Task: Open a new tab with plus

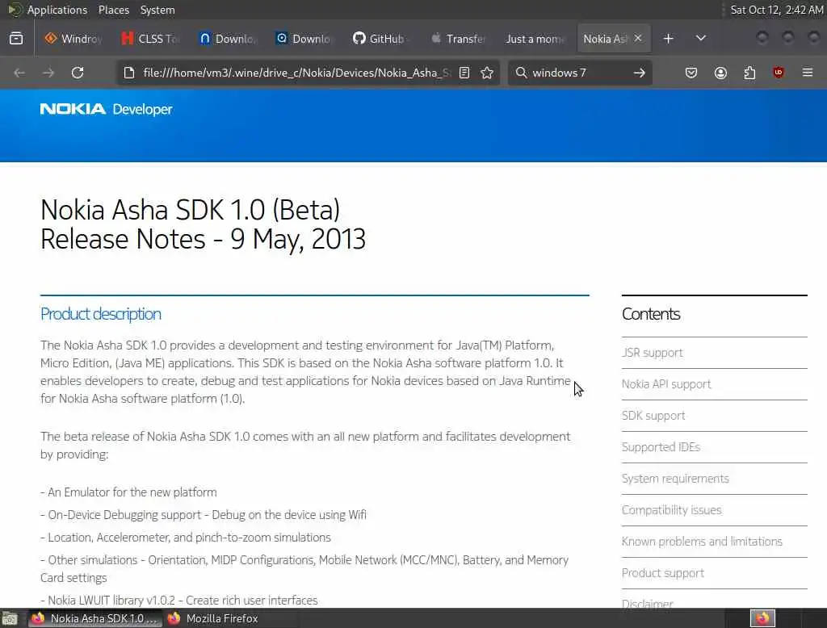Action: coord(668,39)
